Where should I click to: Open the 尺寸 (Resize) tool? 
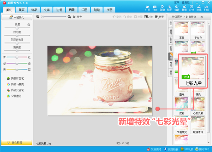[x=191, y=7]
